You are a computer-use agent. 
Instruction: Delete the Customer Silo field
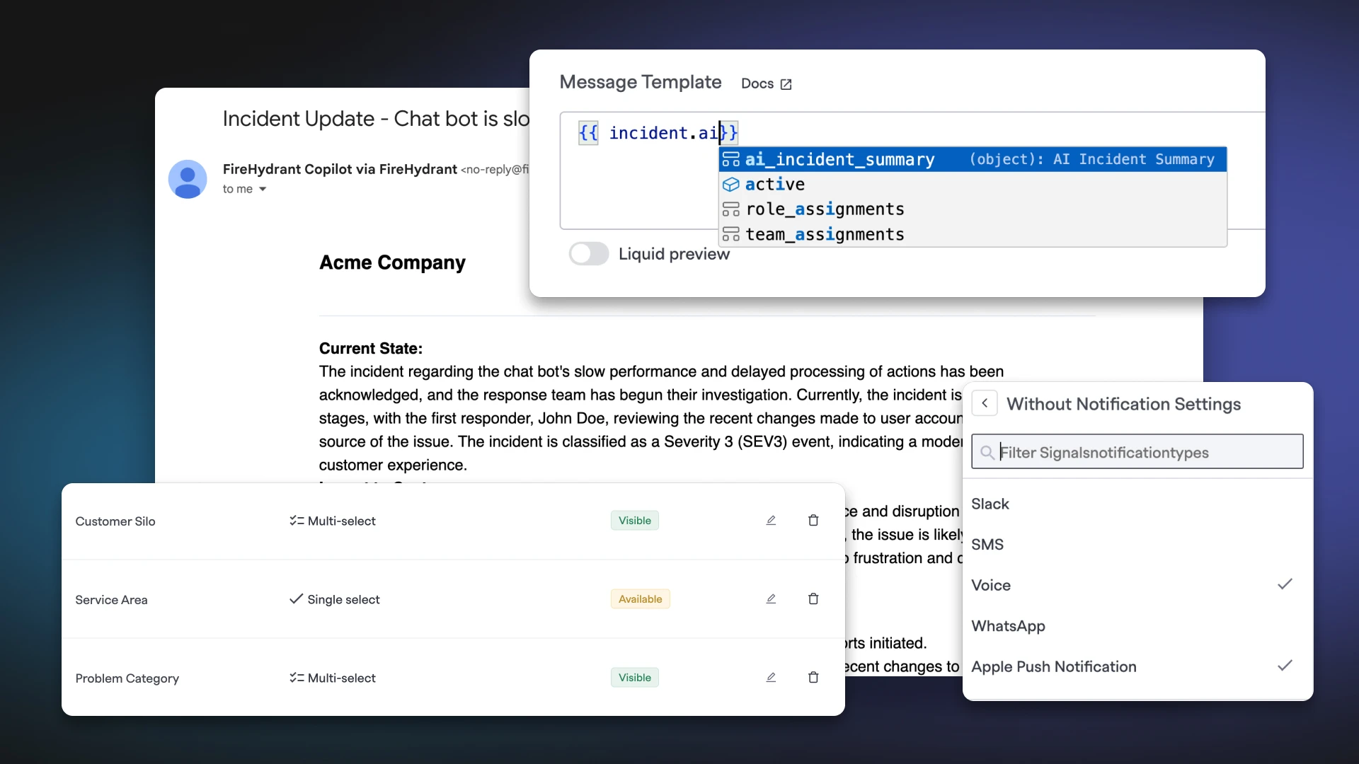[813, 521]
